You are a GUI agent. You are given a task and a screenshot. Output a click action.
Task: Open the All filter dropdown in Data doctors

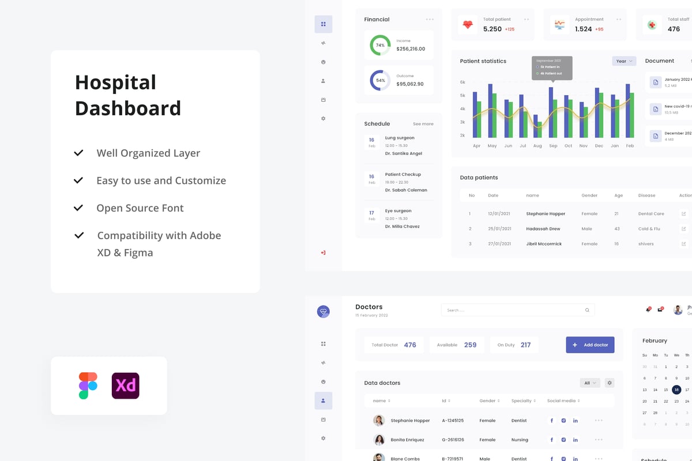(x=590, y=383)
